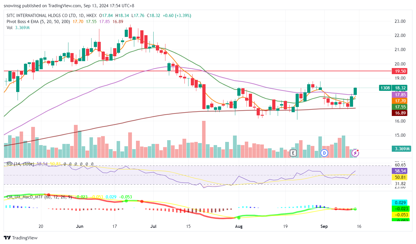The width and height of the screenshot is (416, 244).
Task: Click the purple lightning latest-news icon
Action: tap(355, 153)
